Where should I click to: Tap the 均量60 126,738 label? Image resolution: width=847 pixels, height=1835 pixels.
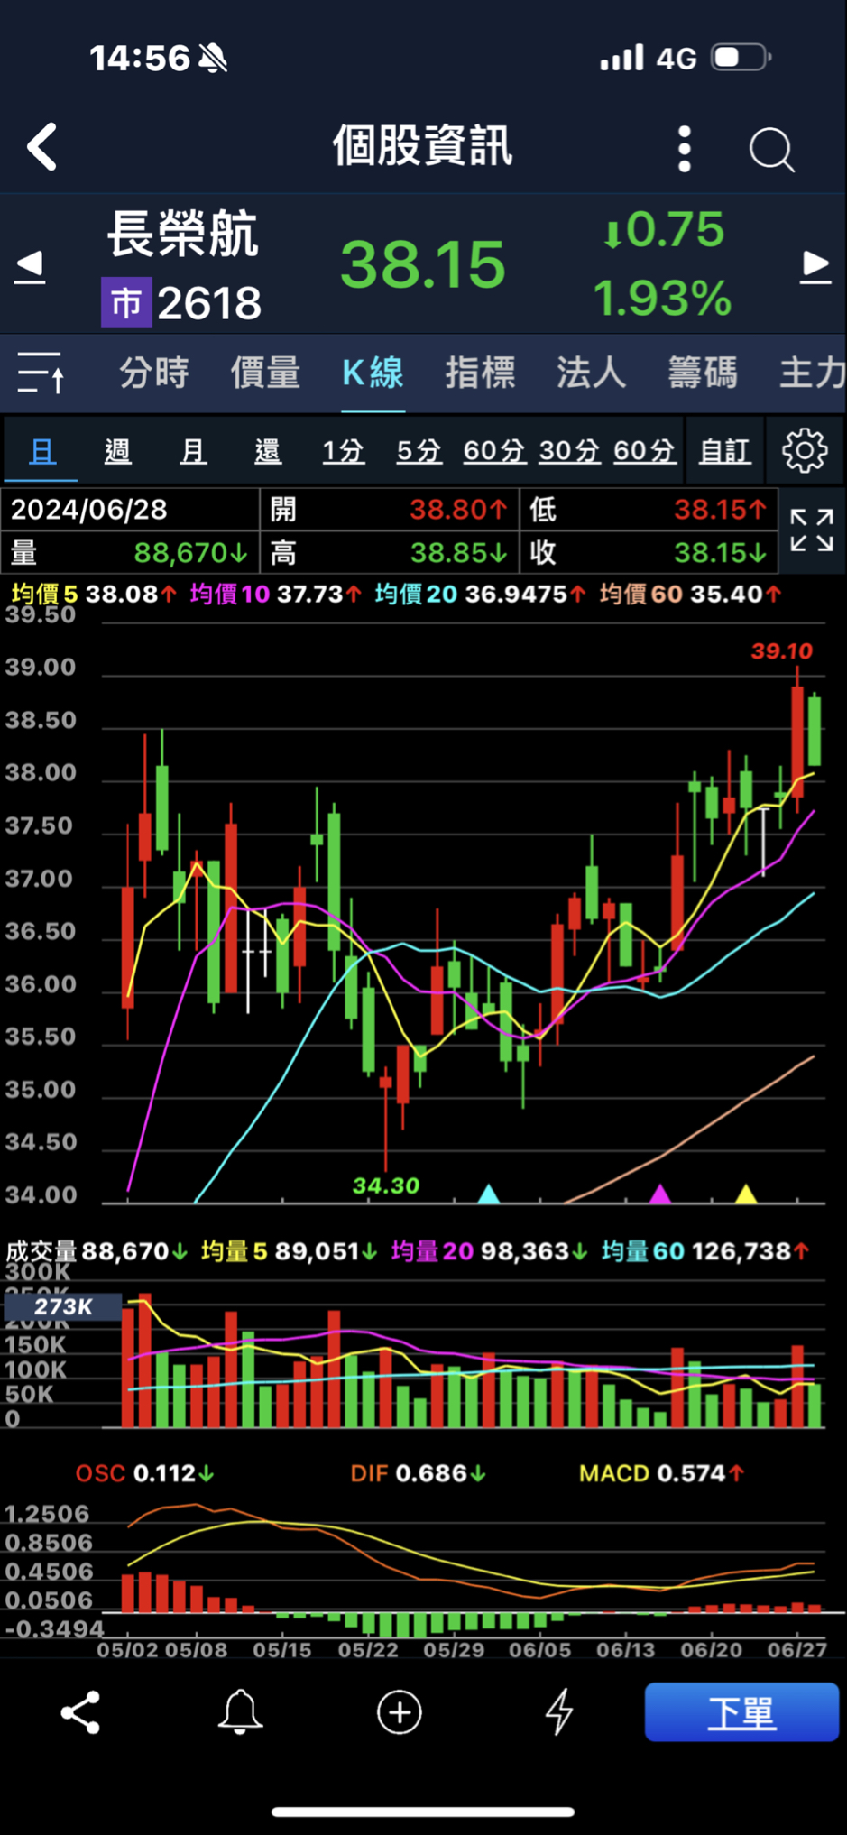click(x=705, y=1251)
